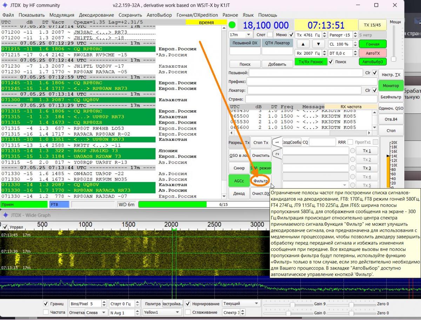Screen dimensions: 421x320
Task: Click the Монитор button
Action: coord(390,86)
